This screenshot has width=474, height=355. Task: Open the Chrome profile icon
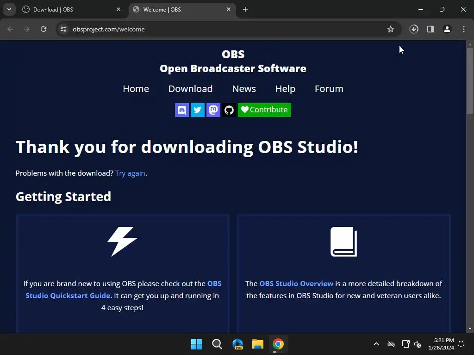(x=447, y=29)
